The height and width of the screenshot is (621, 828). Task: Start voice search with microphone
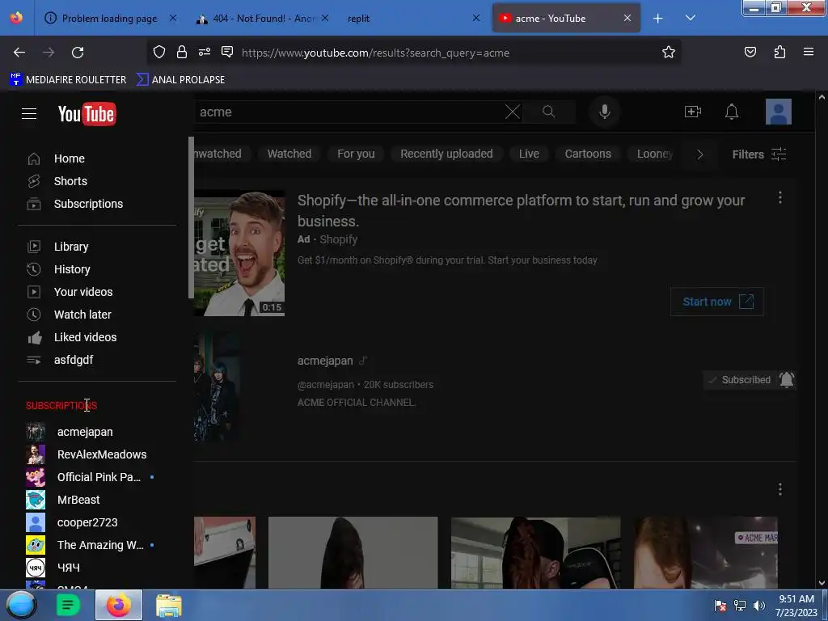click(605, 112)
